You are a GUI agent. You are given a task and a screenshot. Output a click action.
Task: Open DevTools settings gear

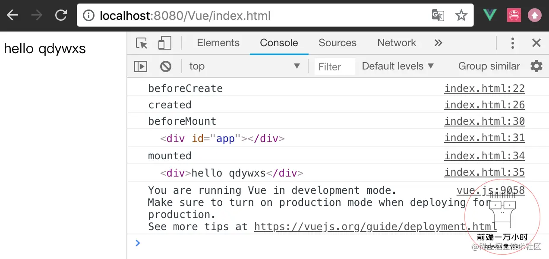(x=536, y=66)
